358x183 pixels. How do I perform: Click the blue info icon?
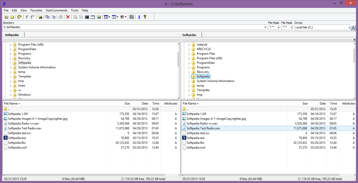[x=139, y=17]
